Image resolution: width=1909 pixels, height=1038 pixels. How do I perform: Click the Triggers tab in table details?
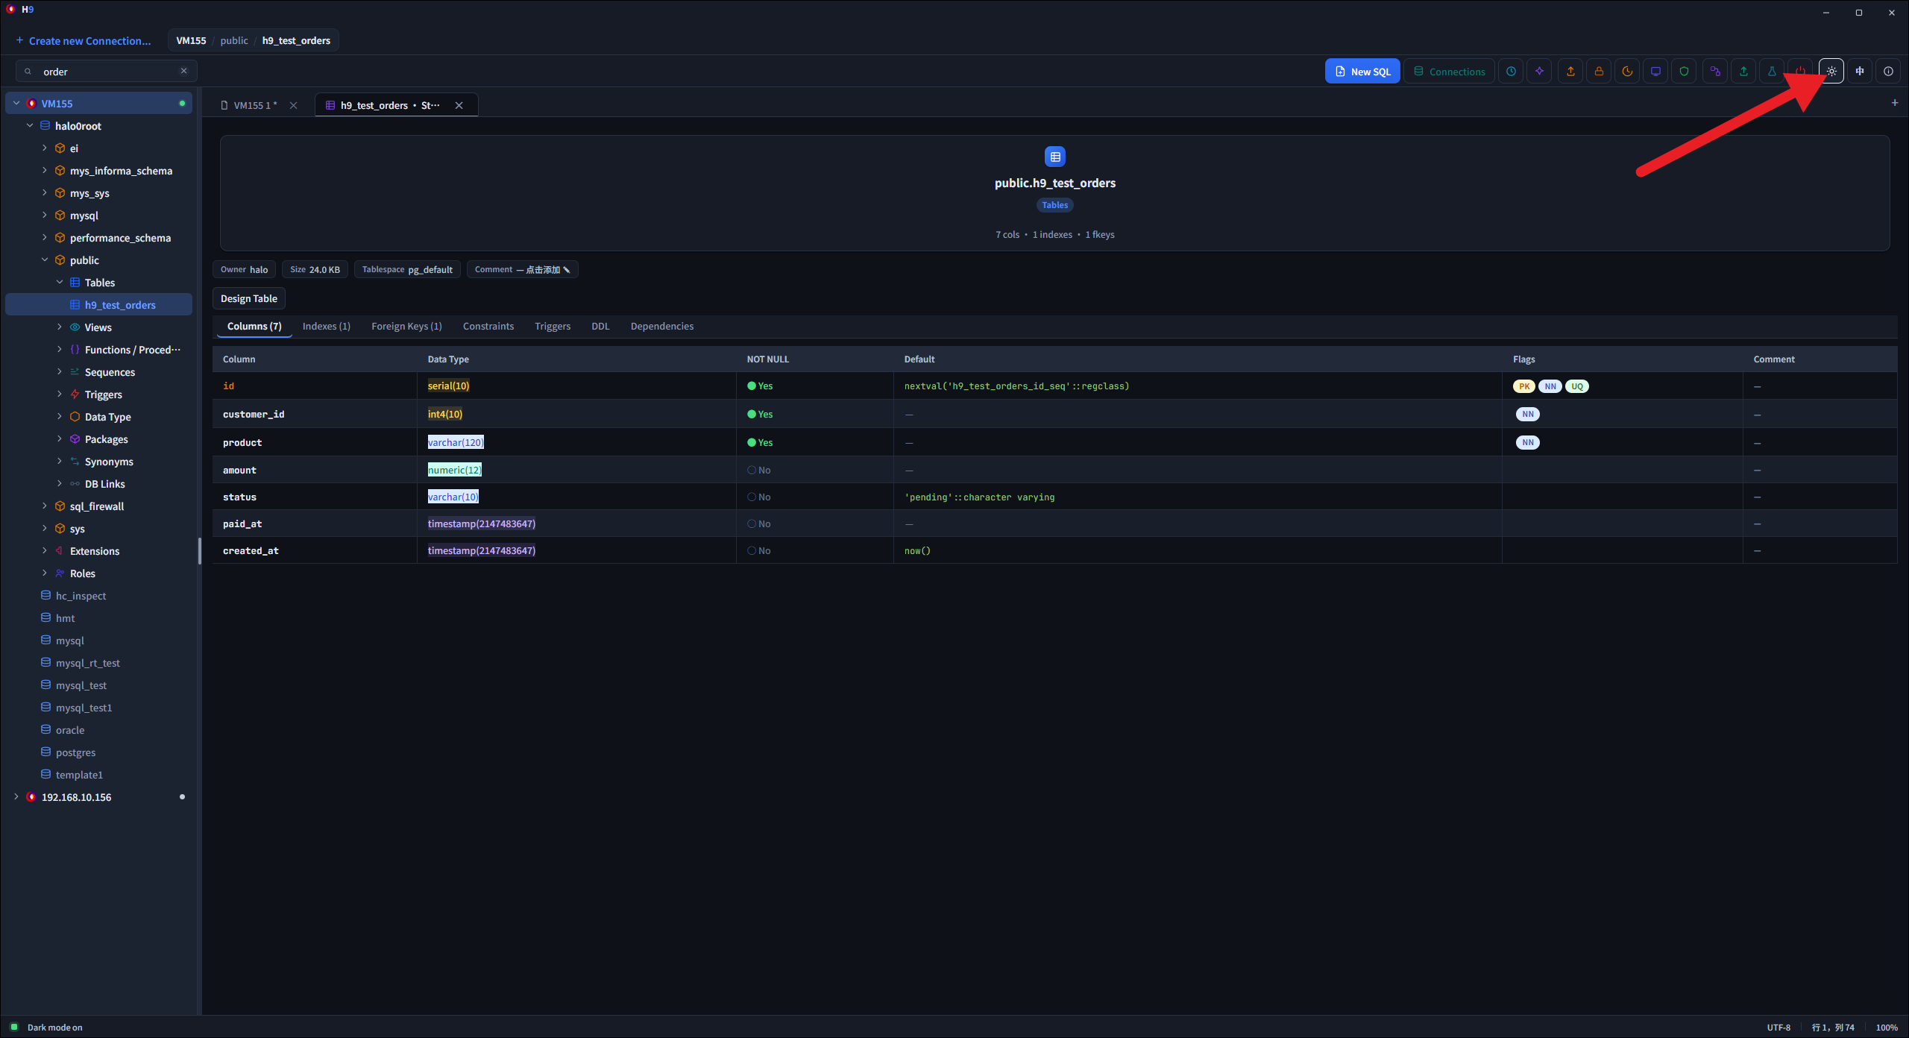click(x=553, y=327)
